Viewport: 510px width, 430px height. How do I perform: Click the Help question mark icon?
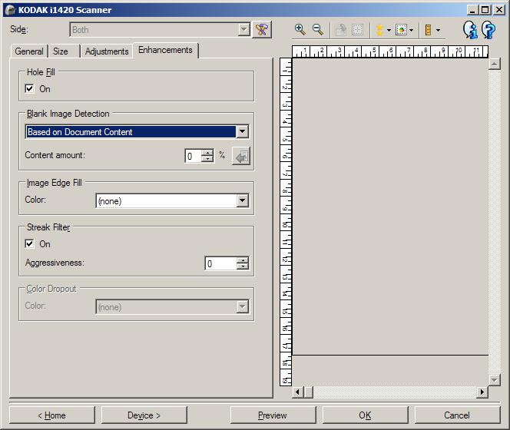[x=488, y=30]
